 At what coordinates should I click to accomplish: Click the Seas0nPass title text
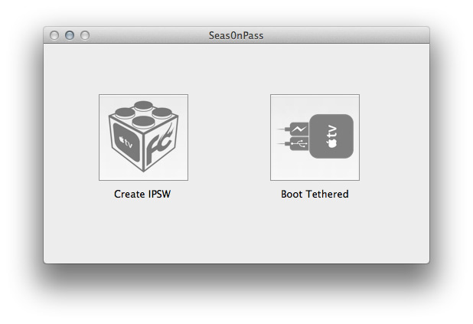point(236,35)
